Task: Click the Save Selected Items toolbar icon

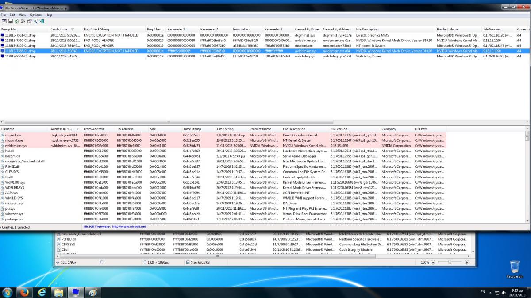Action: (10, 21)
